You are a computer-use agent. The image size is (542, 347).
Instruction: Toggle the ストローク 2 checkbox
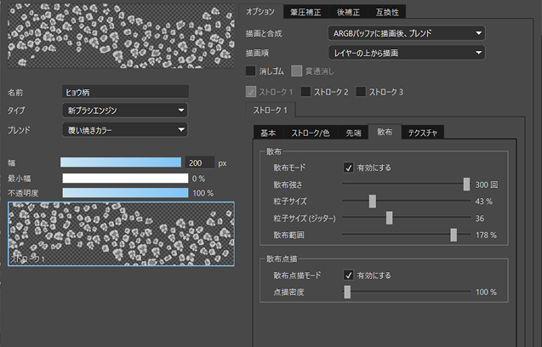coord(306,92)
